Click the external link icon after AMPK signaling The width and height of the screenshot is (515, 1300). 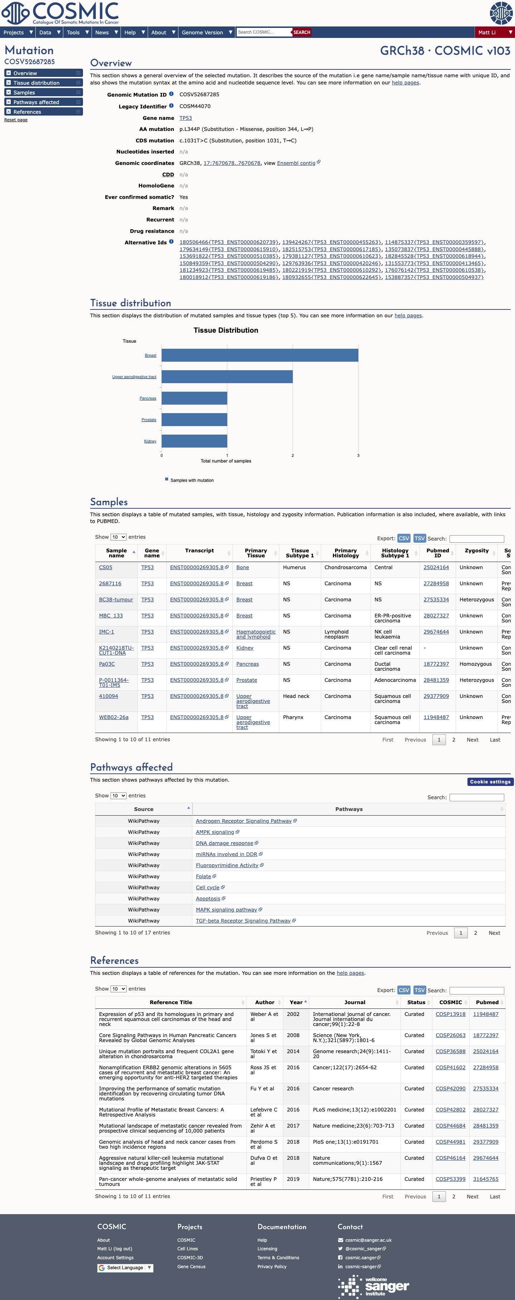(237, 832)
